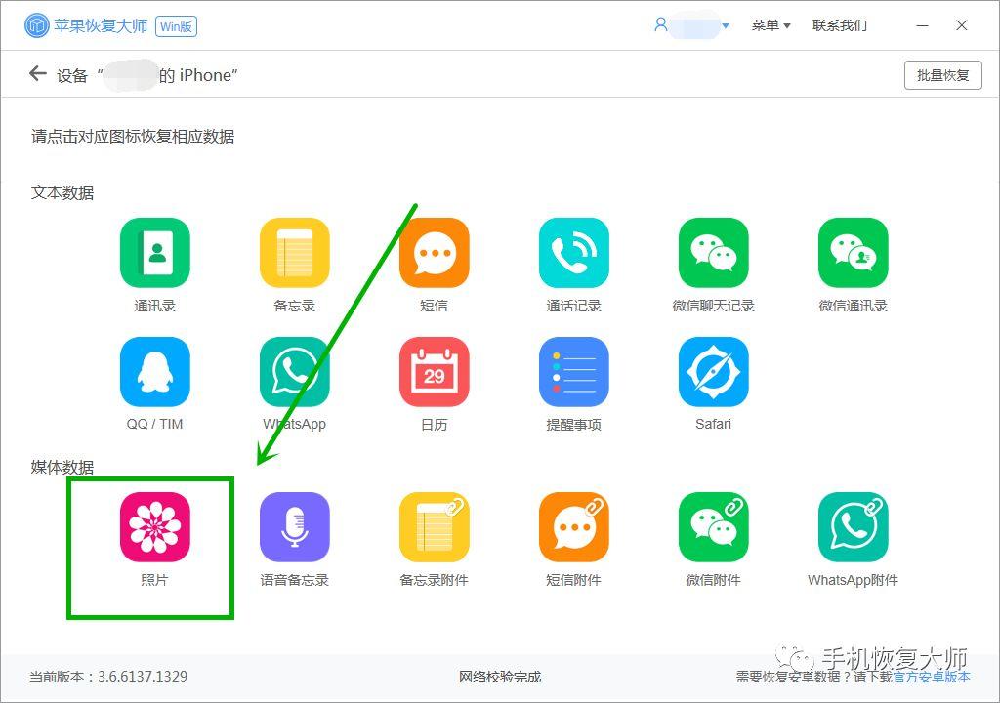This screenshot has height=703, width=1000.
Task: Open the 官方安卓版 download link
Action: [933, 677]
